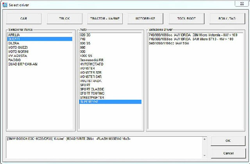
Task: Select APRILIA in the brand list
Action: click(x=40, y=35)
